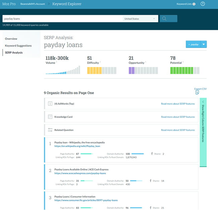Open the Wikipedia Payday_loan URL

tap(77, 146)
